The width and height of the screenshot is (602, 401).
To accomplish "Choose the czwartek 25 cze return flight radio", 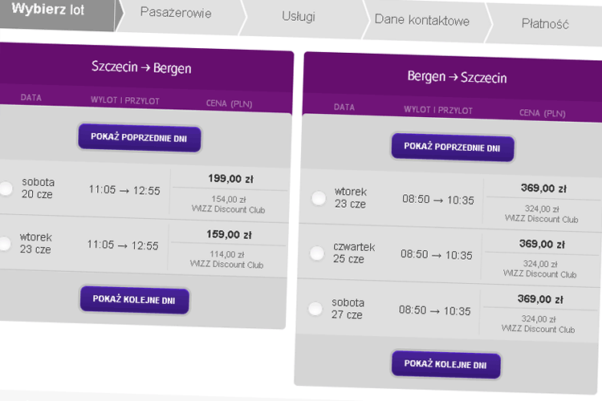I will (x=317, y=253).
